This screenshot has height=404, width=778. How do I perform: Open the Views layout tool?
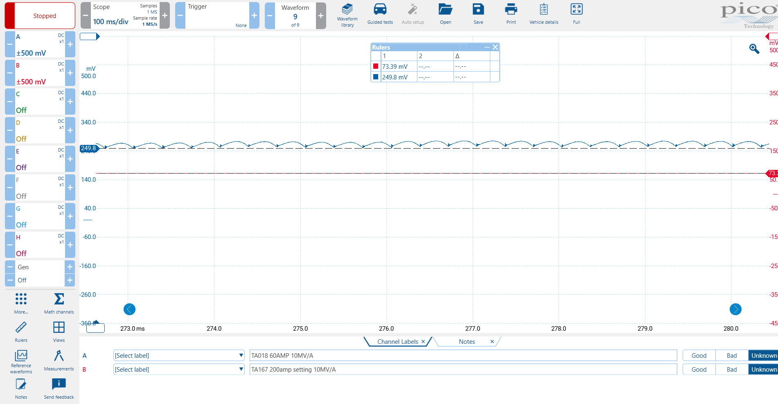[x=59, y=332]
